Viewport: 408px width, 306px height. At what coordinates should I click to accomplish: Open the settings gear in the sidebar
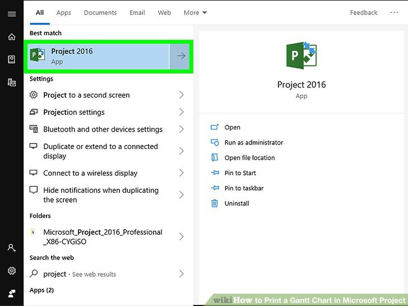(x=12, y=271)
